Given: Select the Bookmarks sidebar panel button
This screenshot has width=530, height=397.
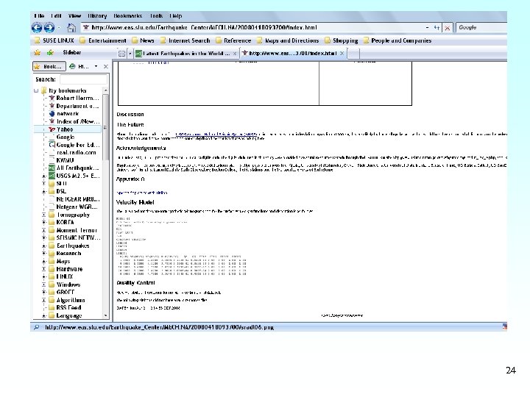Looking at the screenshot, I should click(x=49, y=66).
